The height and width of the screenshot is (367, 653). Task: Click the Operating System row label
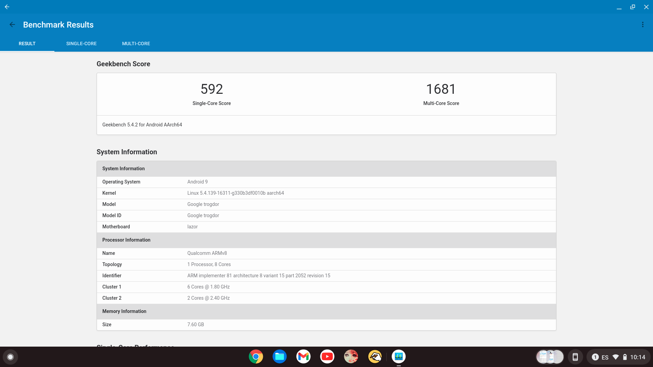[x=121, y=182]
